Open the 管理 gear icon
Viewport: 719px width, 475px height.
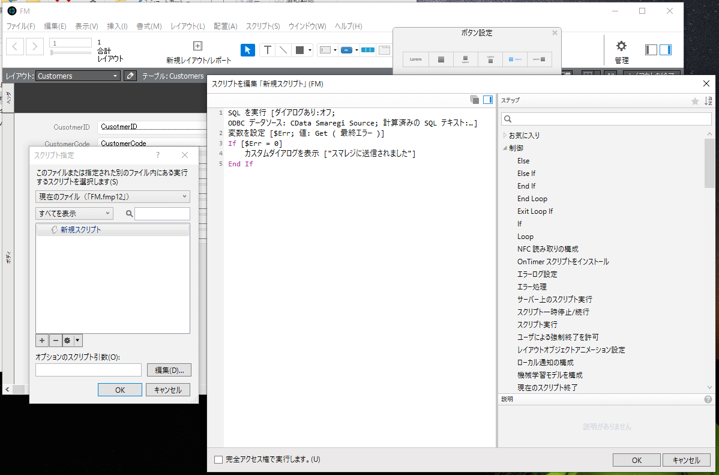click(x=621, y=46)
